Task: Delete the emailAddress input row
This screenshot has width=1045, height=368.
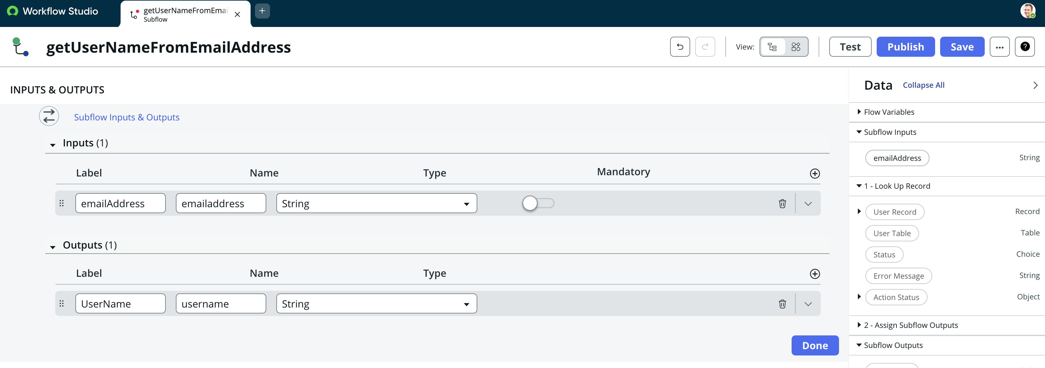Action: pyautogui.click(x=782, y=204)
